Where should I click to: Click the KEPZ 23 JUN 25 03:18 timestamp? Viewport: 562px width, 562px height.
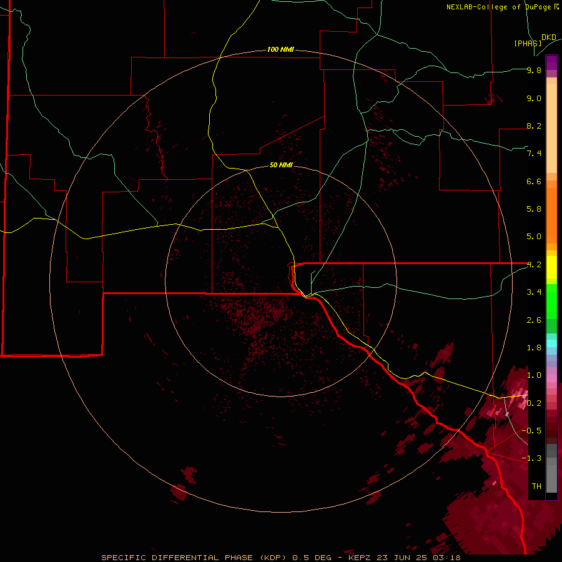404,558
